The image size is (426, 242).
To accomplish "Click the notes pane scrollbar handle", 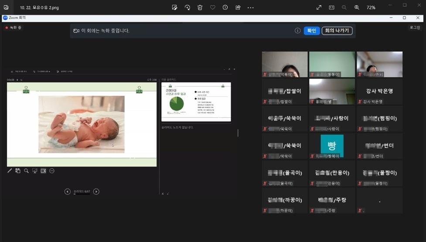I will tap(238, 133).
